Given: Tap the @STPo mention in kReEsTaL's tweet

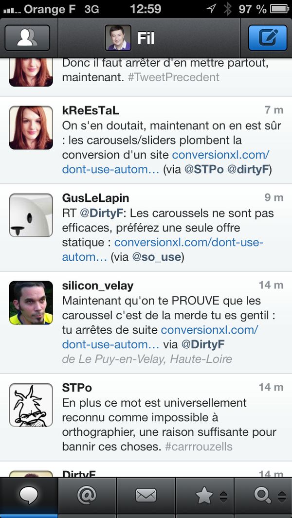Looking at the screenshot, I should coord(202,169).
